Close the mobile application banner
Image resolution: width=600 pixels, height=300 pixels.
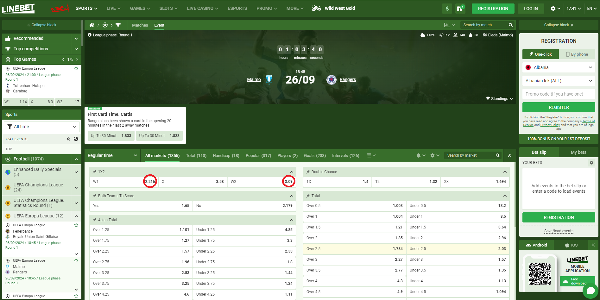(x=593, y=245)
